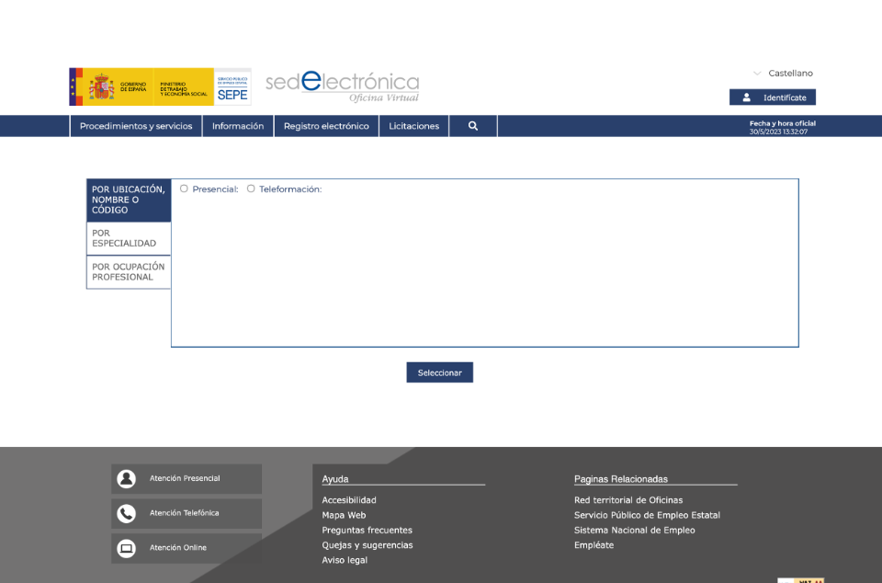This screenshot has height=583, width=882.
Task: Click the Atención Presencial person icon
Action: 127,479
